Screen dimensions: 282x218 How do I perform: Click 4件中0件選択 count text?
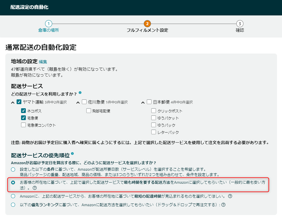pos(182,102)
